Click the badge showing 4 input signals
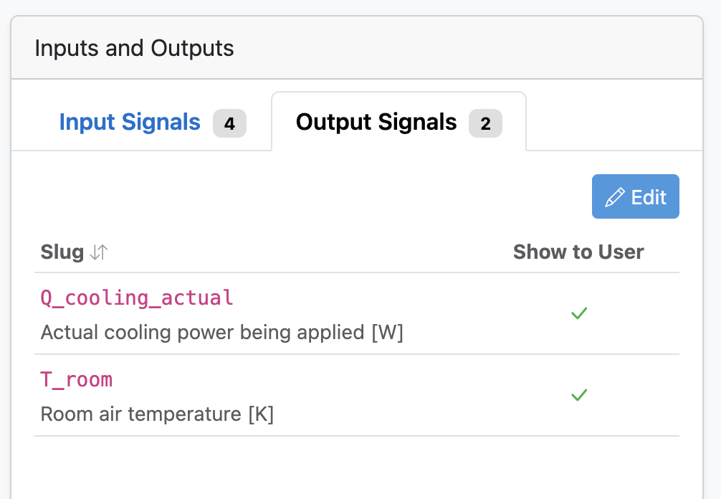This screenshot has height=499, width=721. pos(229,123)
